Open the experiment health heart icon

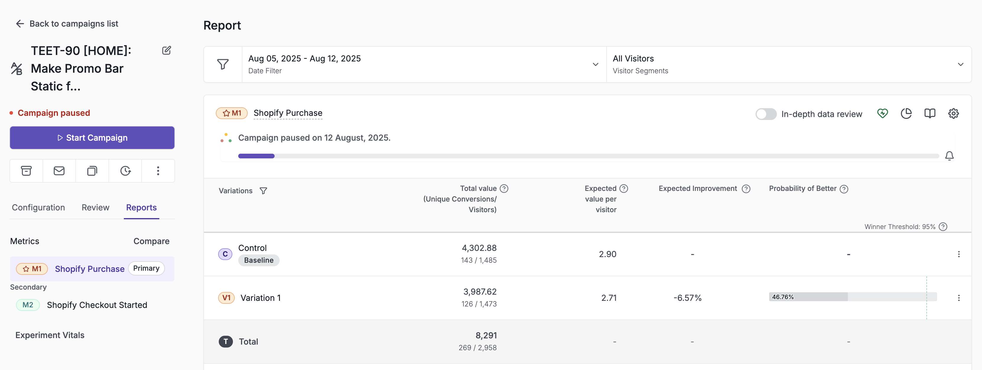[882, 113]
